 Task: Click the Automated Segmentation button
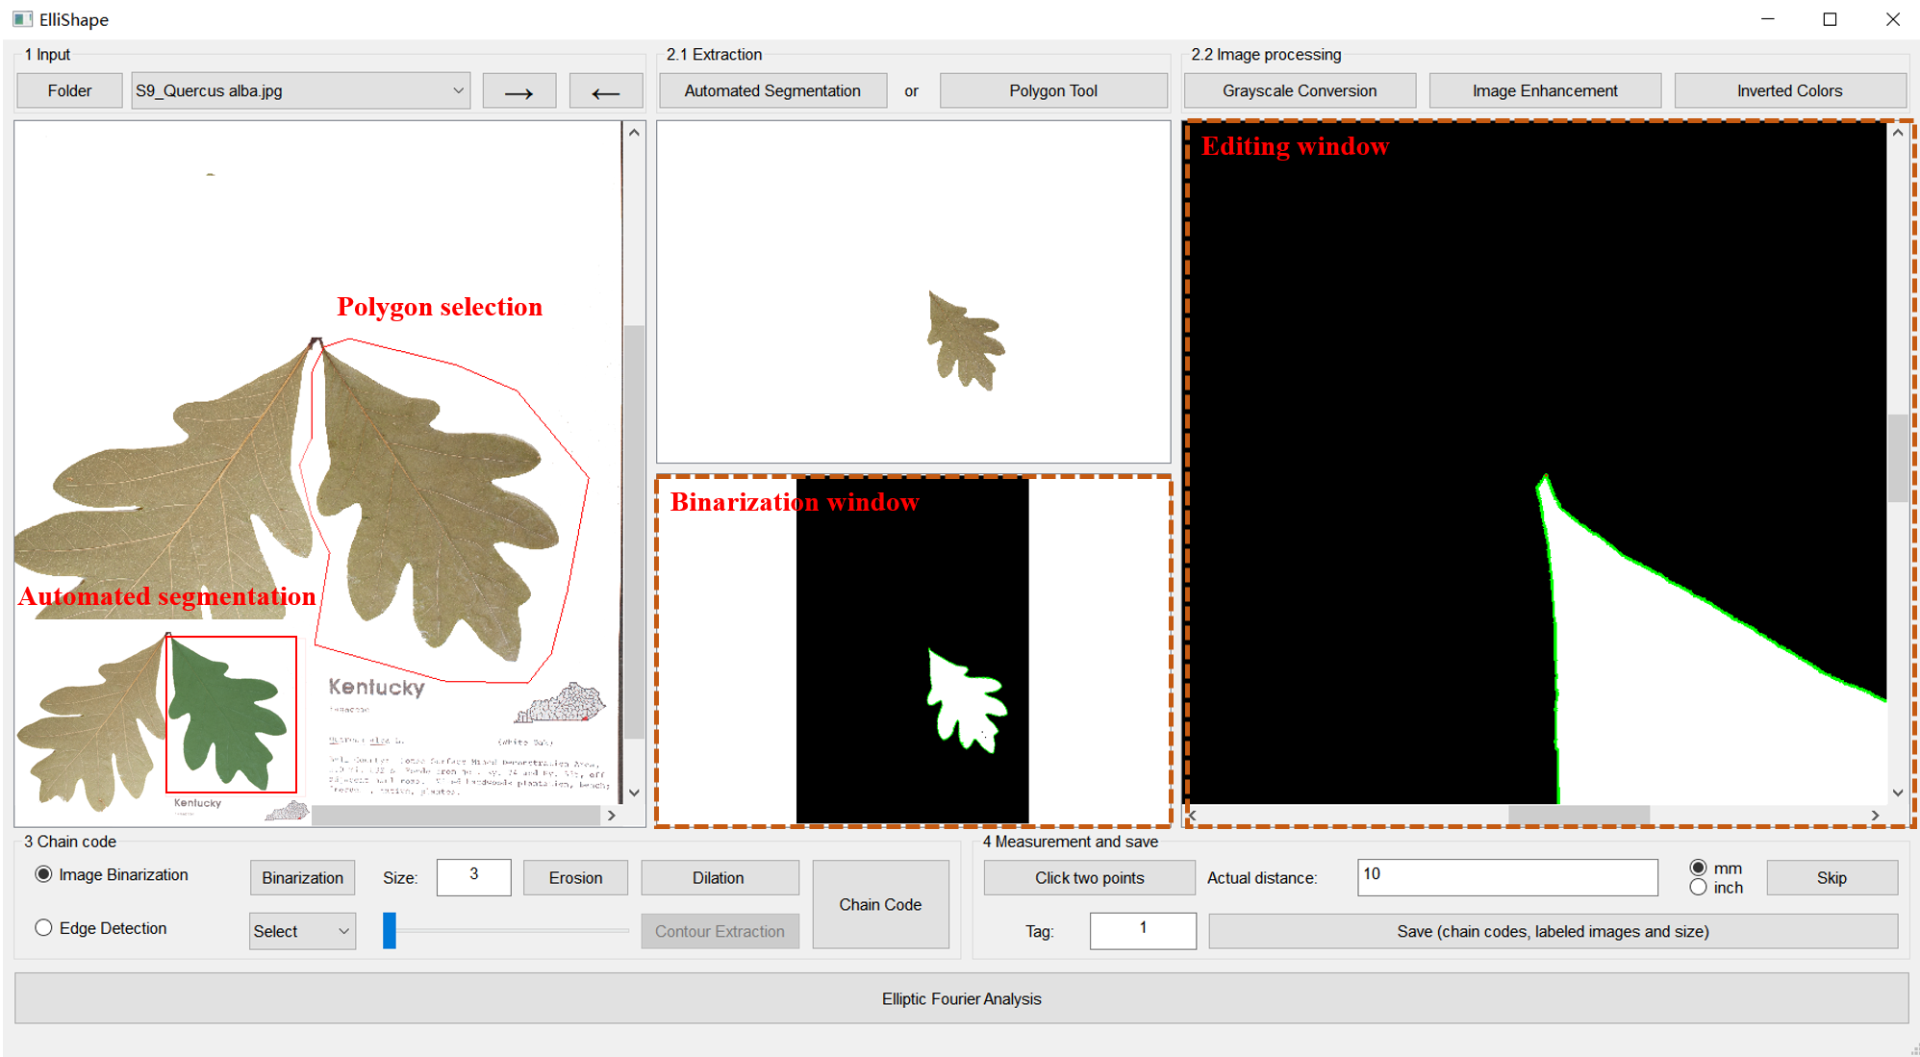(x=772, y=91)
